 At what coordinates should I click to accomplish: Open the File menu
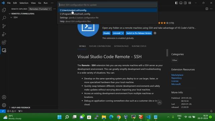click(x=9, y=3)
